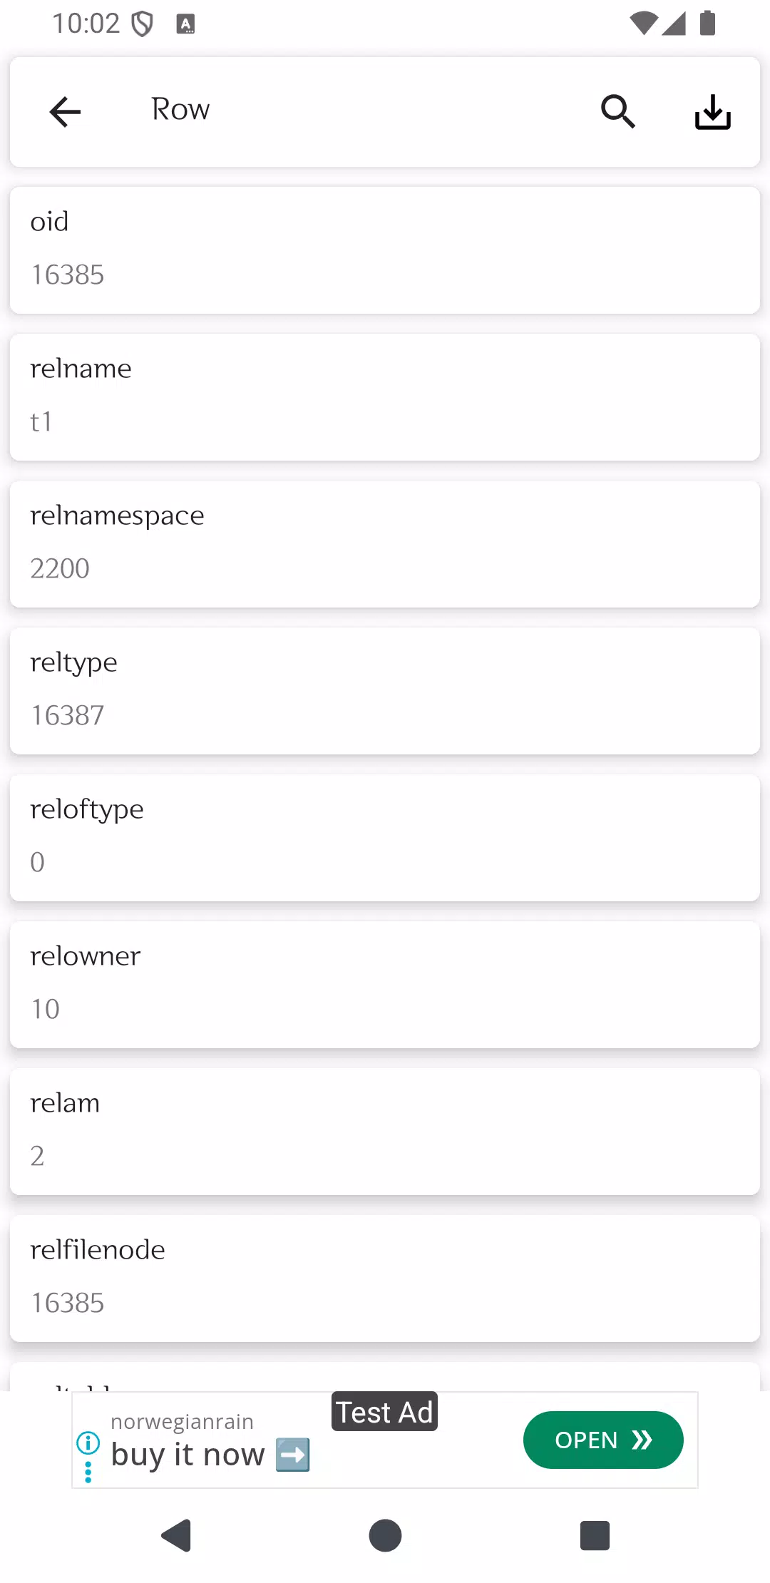The width and height of the screenshot is (770, 1583).
Task: Tap the reltype card with 16387
Action: click(385, 691)
